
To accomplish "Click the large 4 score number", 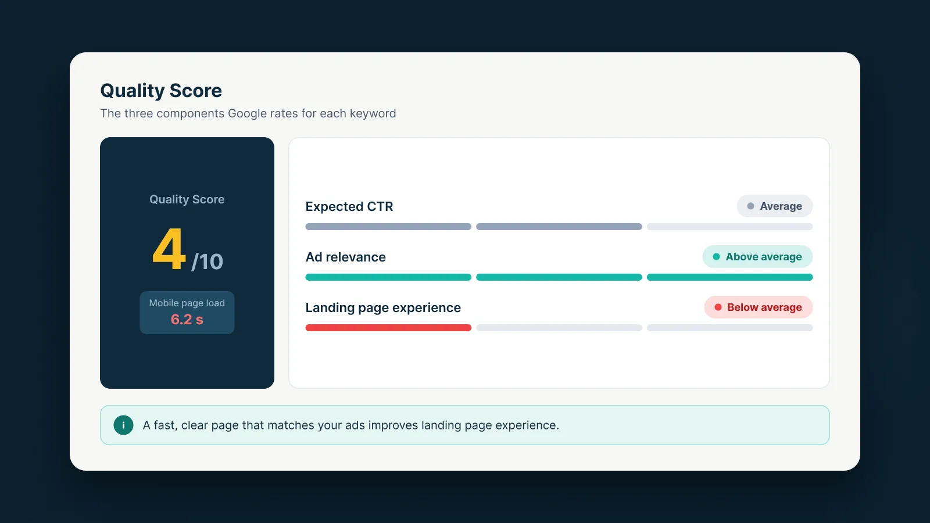I will tap(169, 249).
